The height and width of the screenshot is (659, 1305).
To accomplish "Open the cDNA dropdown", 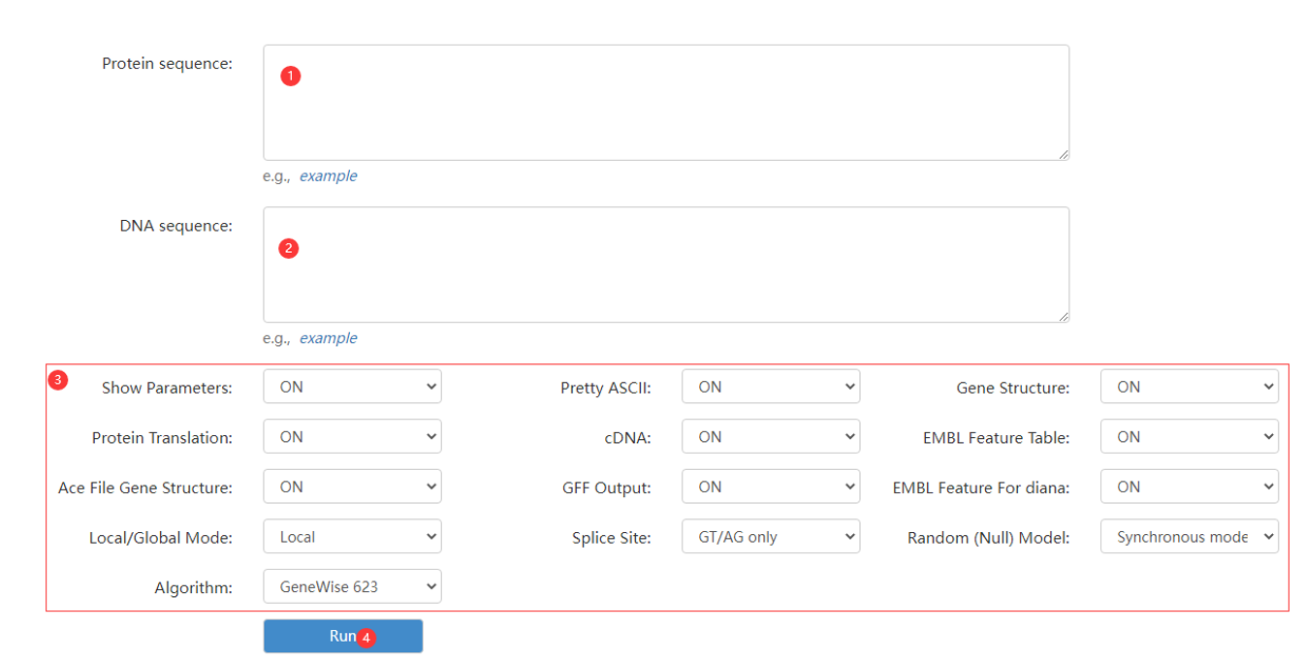I will 771,437.
